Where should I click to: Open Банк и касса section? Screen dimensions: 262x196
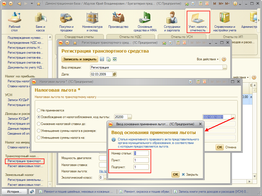pos(41,22)
